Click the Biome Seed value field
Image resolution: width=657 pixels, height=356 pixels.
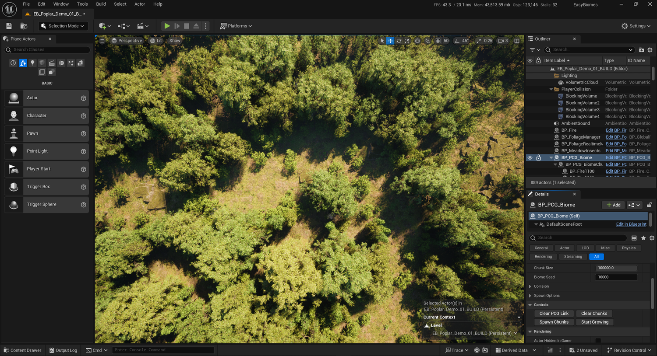pyautogui.click(x=616, y=277)
